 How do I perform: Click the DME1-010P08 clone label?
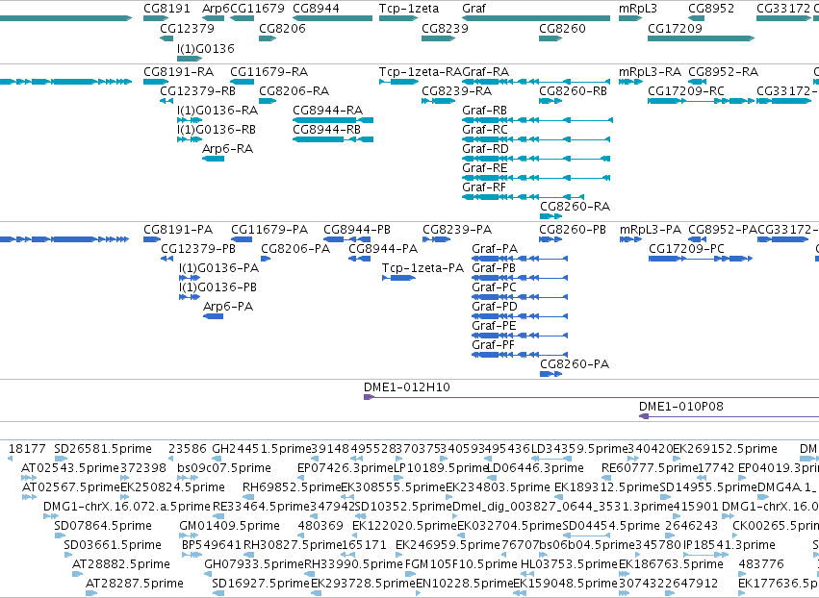681,407
